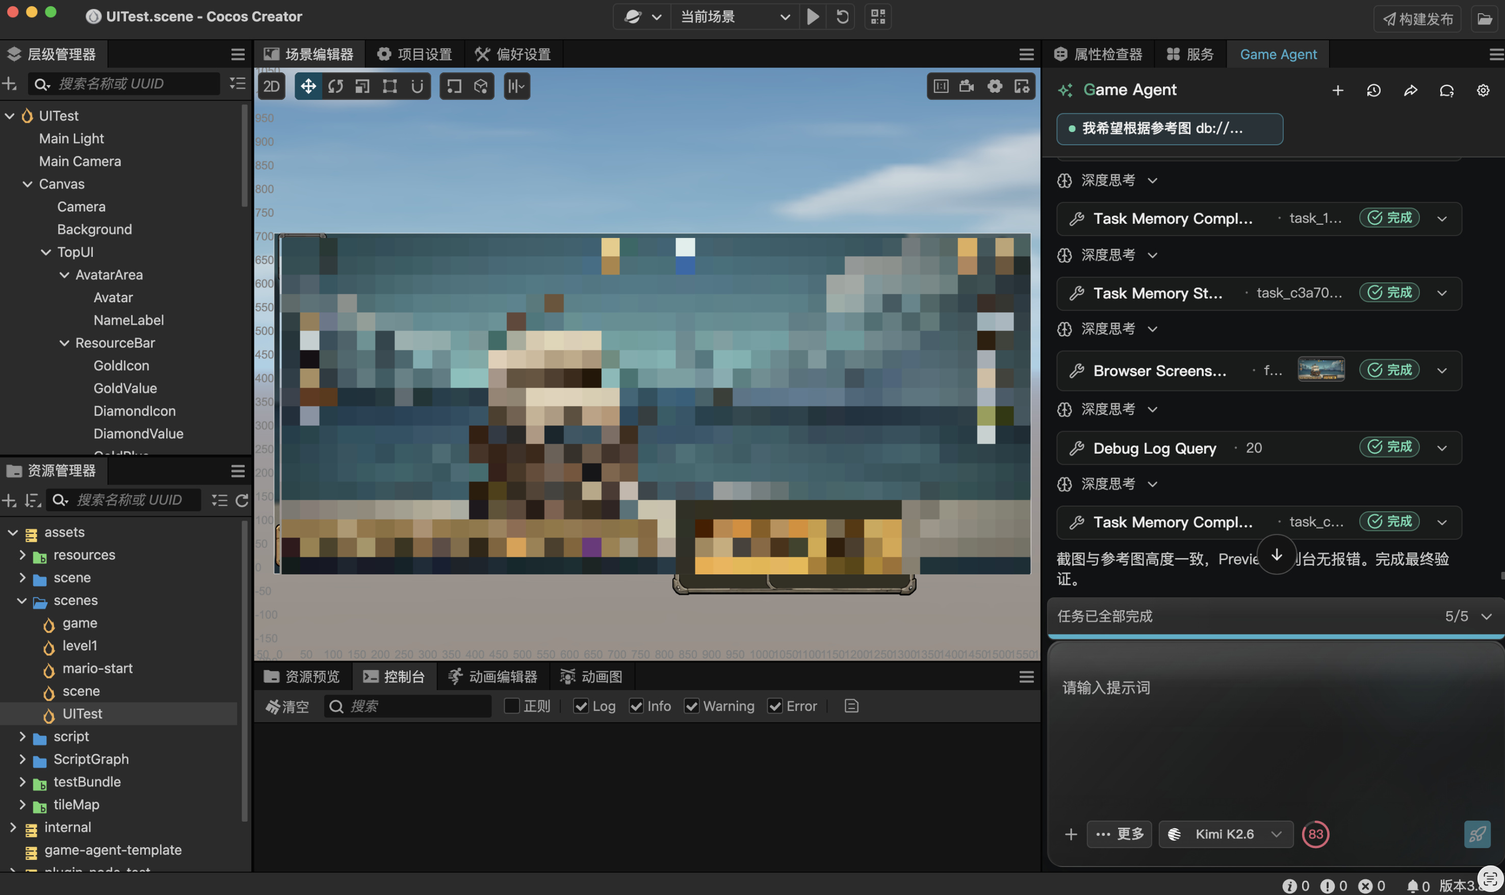Open the console log file icon

[x=852, y=706]
